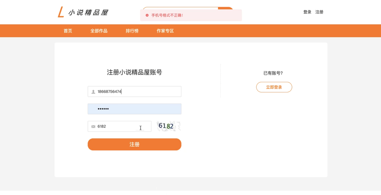The image size is (381, 195).
Task: Click the 手机号格式不正确 error message
Action: (x=167, y=15)
